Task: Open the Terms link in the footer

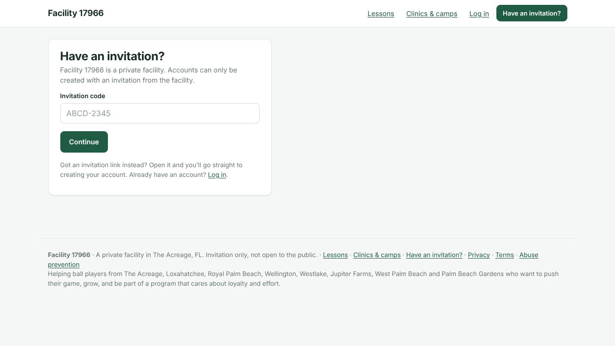Action: (x=505, y=255)
